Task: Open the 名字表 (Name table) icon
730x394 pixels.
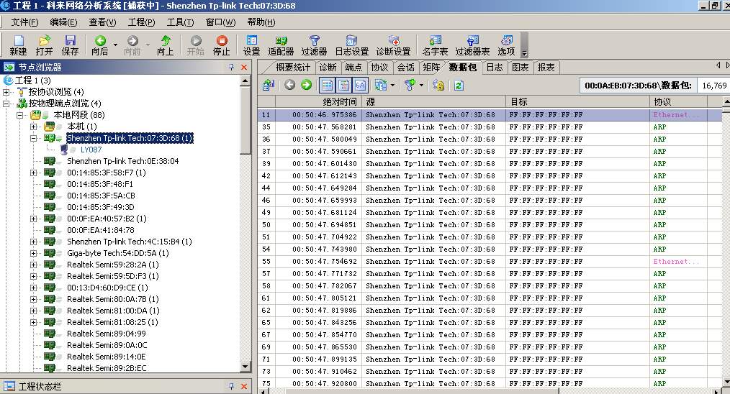Action: [x=435, y=45]
